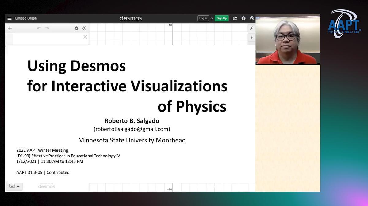Screen dimensions: 368x206
Task: Open the help question mark icon
Action: 243,18
